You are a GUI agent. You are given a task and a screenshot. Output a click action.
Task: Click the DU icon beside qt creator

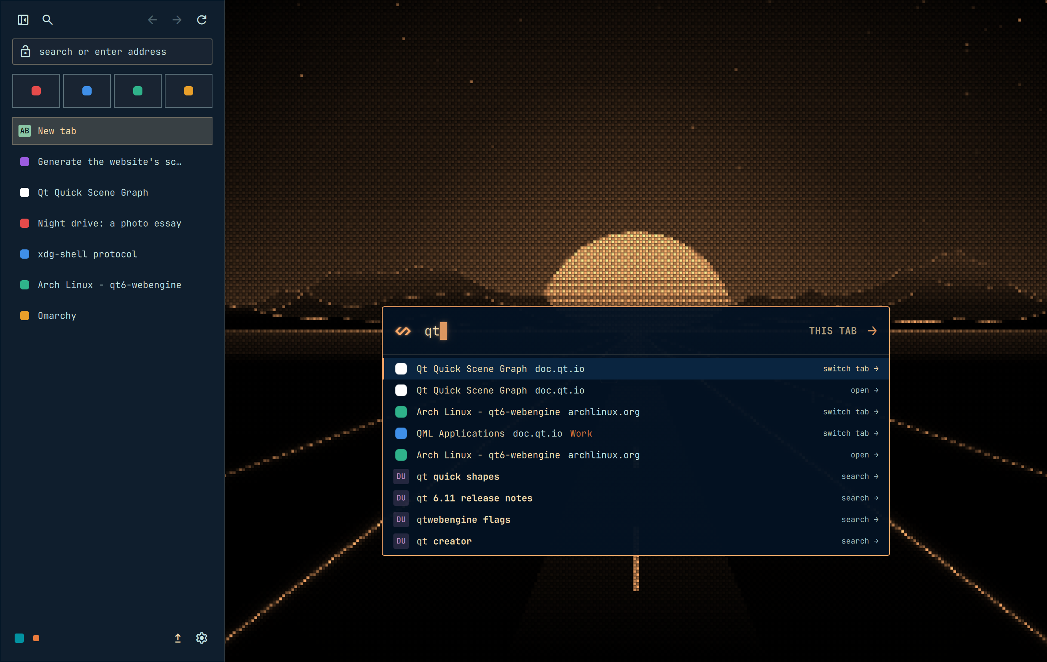click(401, 542)
